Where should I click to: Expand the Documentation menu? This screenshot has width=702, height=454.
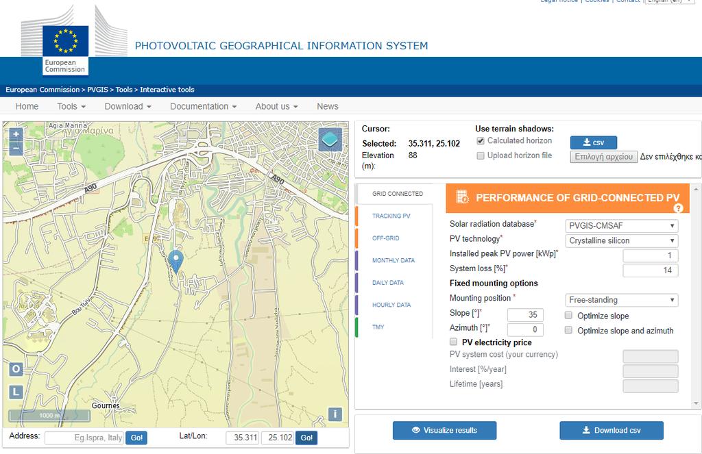click(x=203, y=106)
